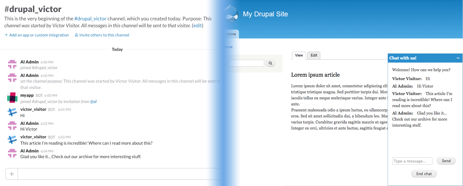The image size is (463, 186).
Task: Click Al Admin avatar at set channel purpose
Action: coord(12,78)
